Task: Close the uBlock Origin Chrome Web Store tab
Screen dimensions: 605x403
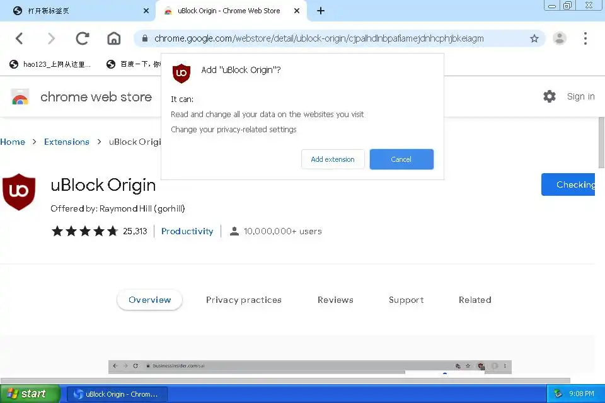Action: point(297,11)
